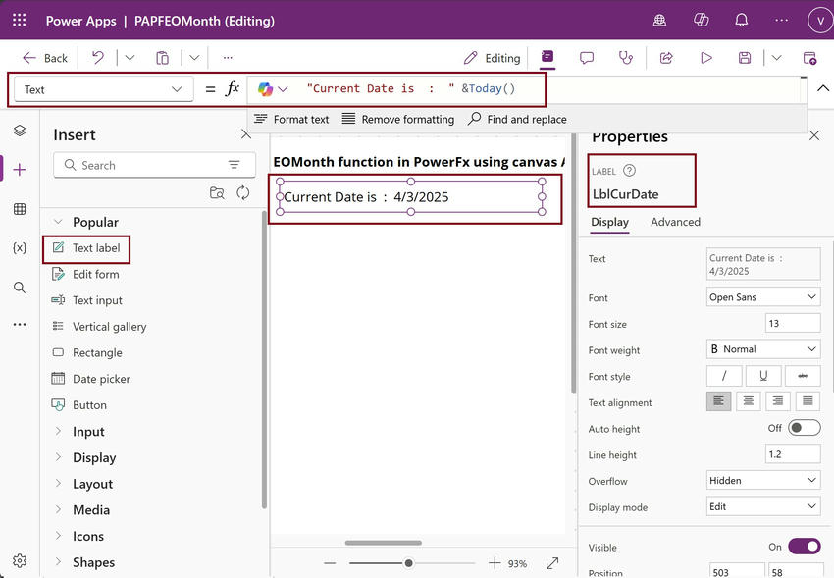Click the Editing mode button
The width and height of the screenshot is (834, 578).
click(492, 58)
